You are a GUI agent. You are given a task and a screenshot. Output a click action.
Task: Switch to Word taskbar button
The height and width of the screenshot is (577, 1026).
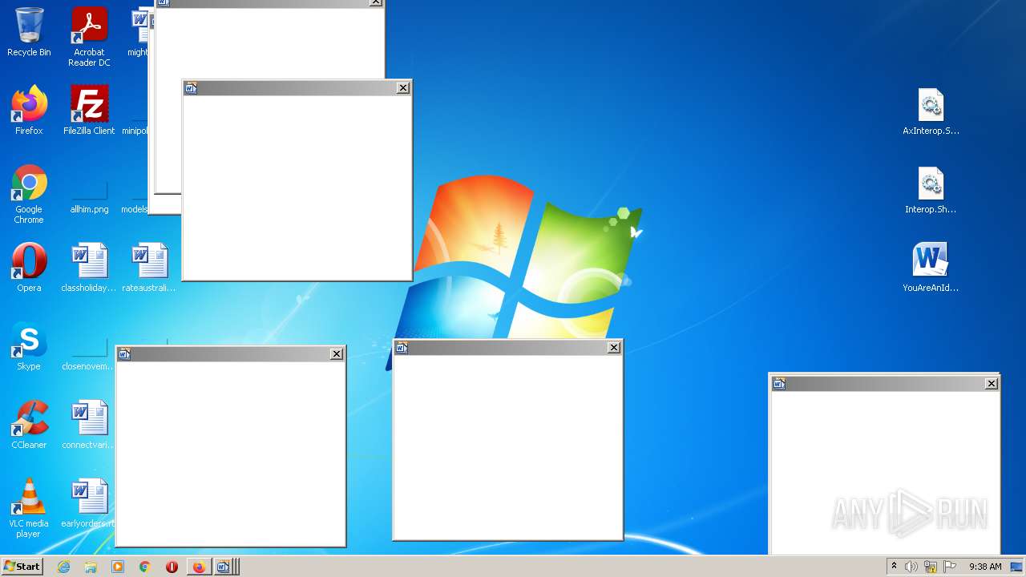pos(225,567)
